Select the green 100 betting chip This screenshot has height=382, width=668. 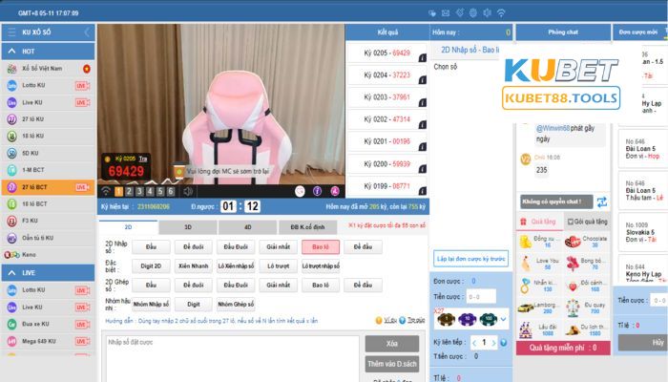click(x=489, y=319)
